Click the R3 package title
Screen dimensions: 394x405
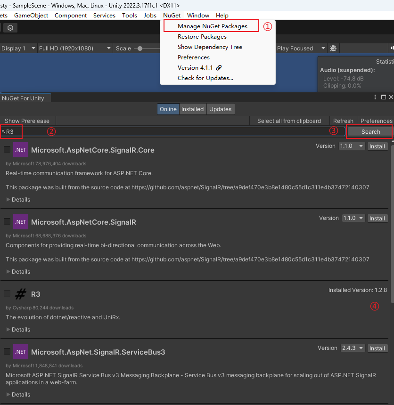(x=36, y=294)
